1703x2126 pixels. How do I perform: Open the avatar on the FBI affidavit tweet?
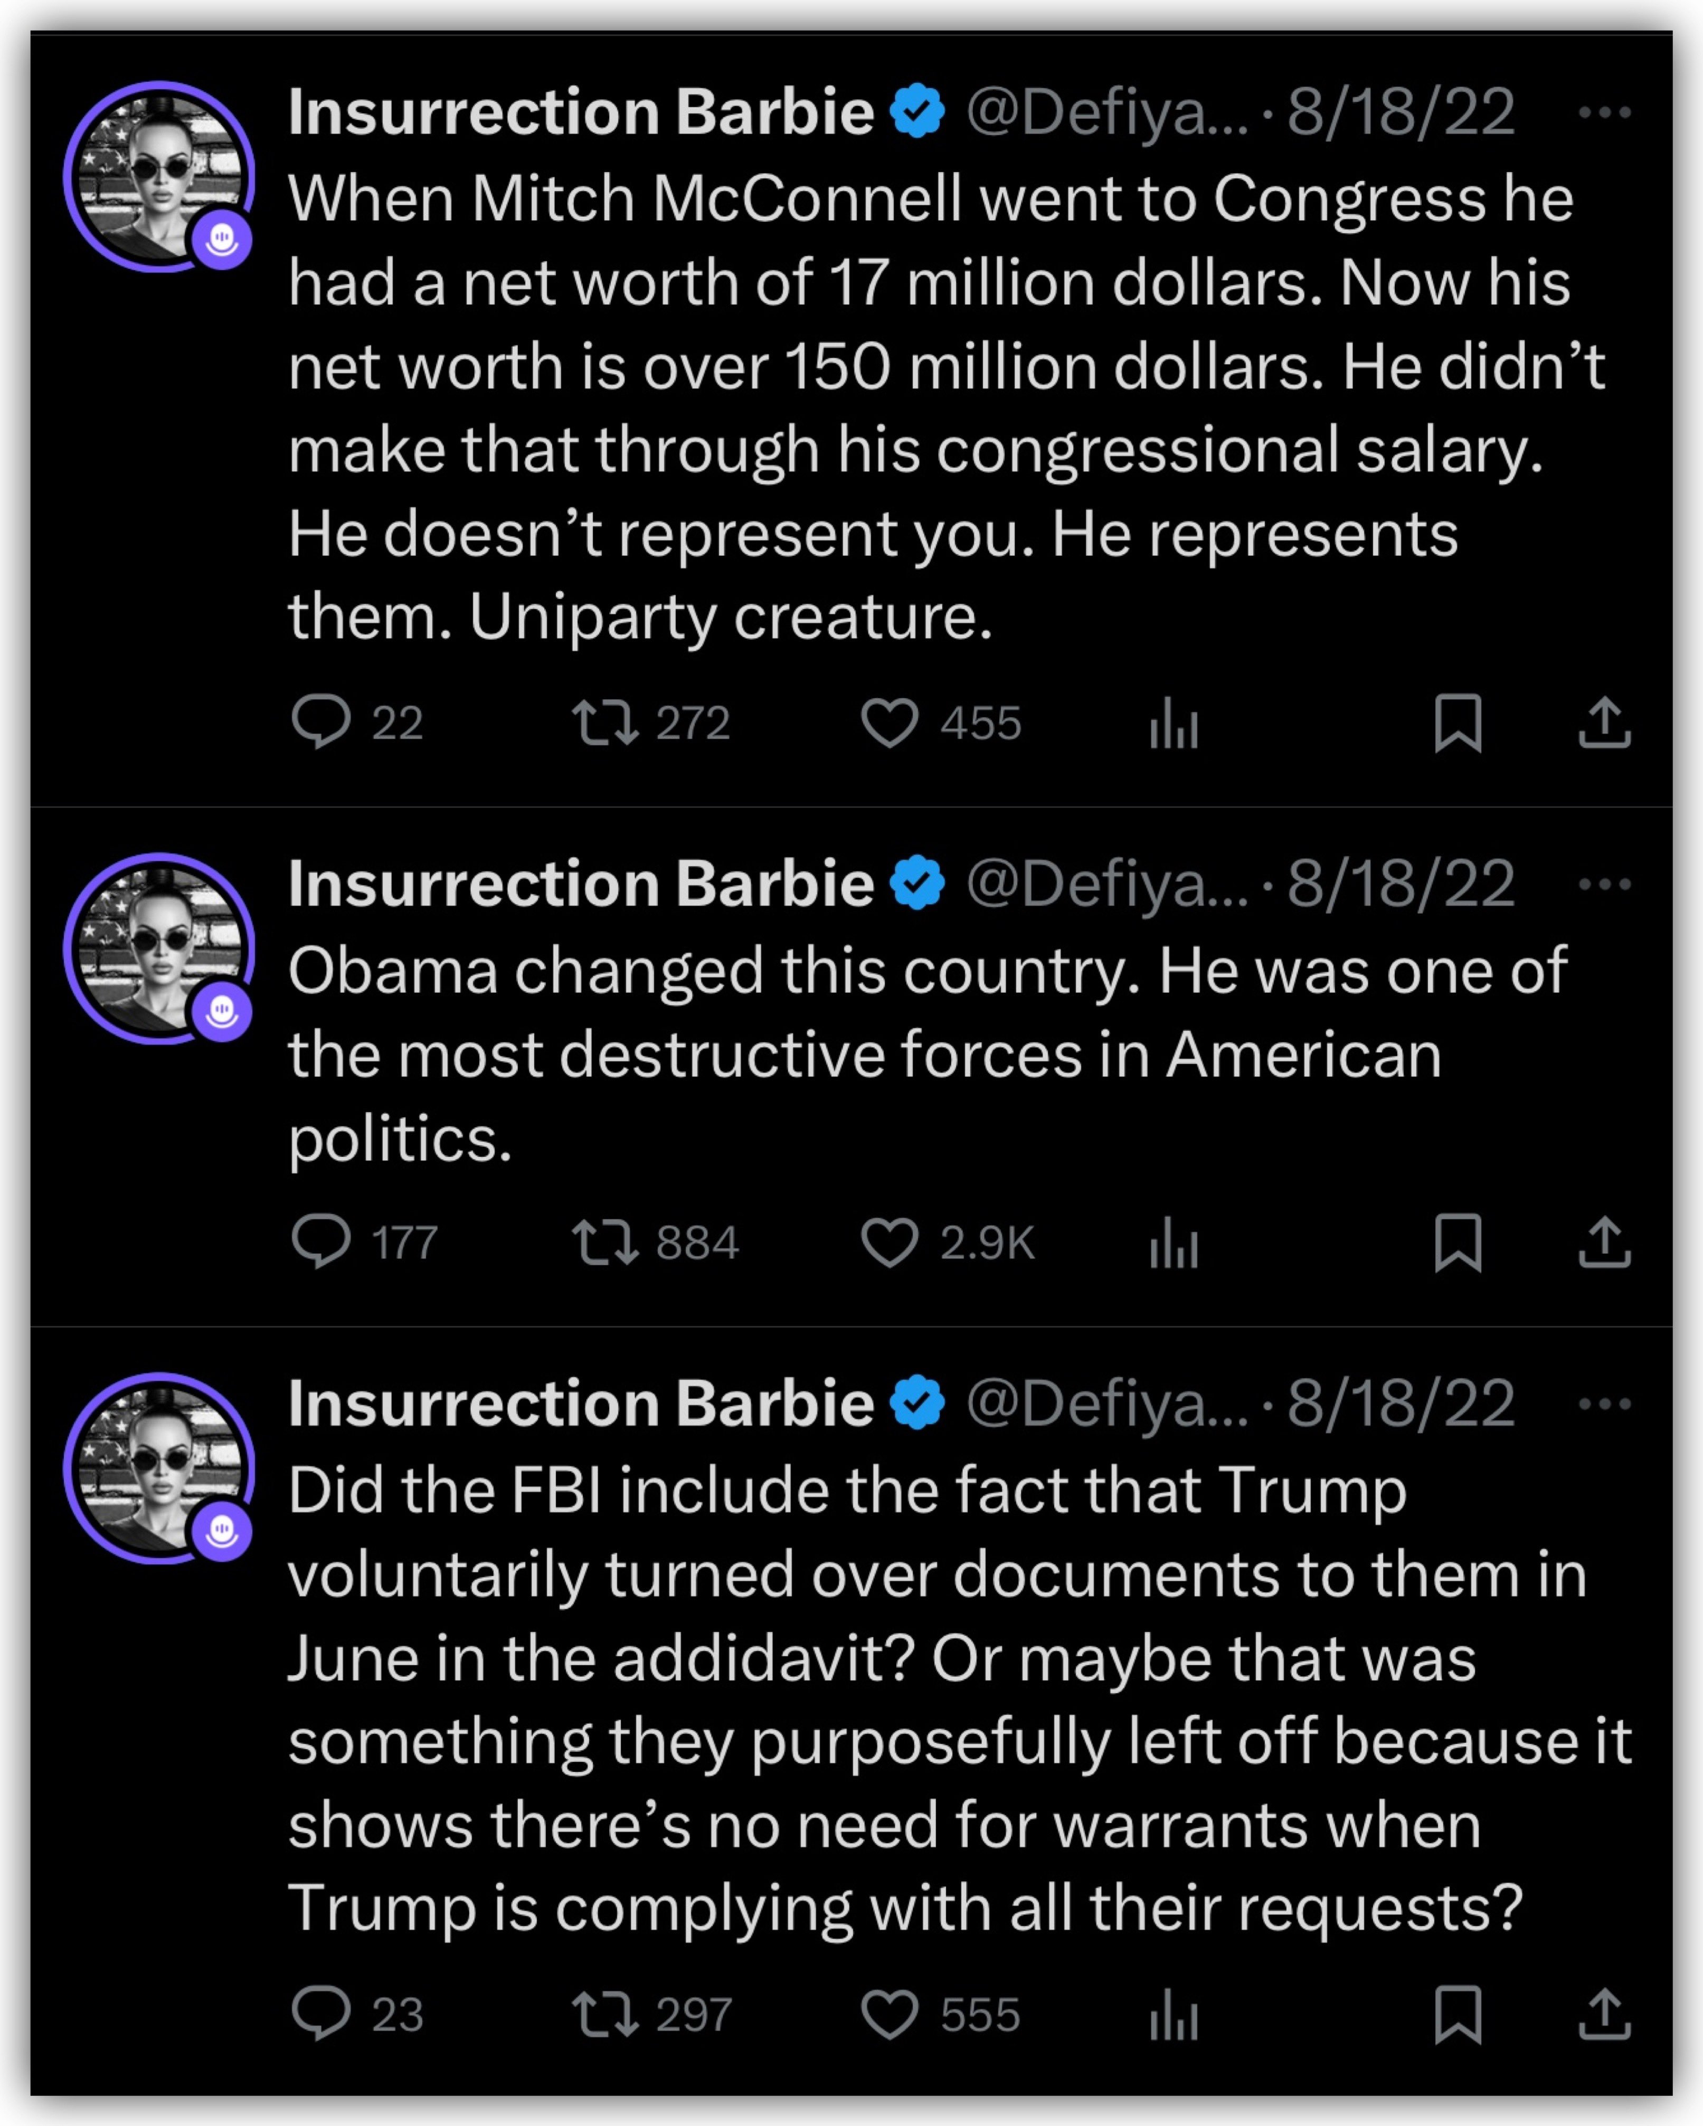[159, 1468]
